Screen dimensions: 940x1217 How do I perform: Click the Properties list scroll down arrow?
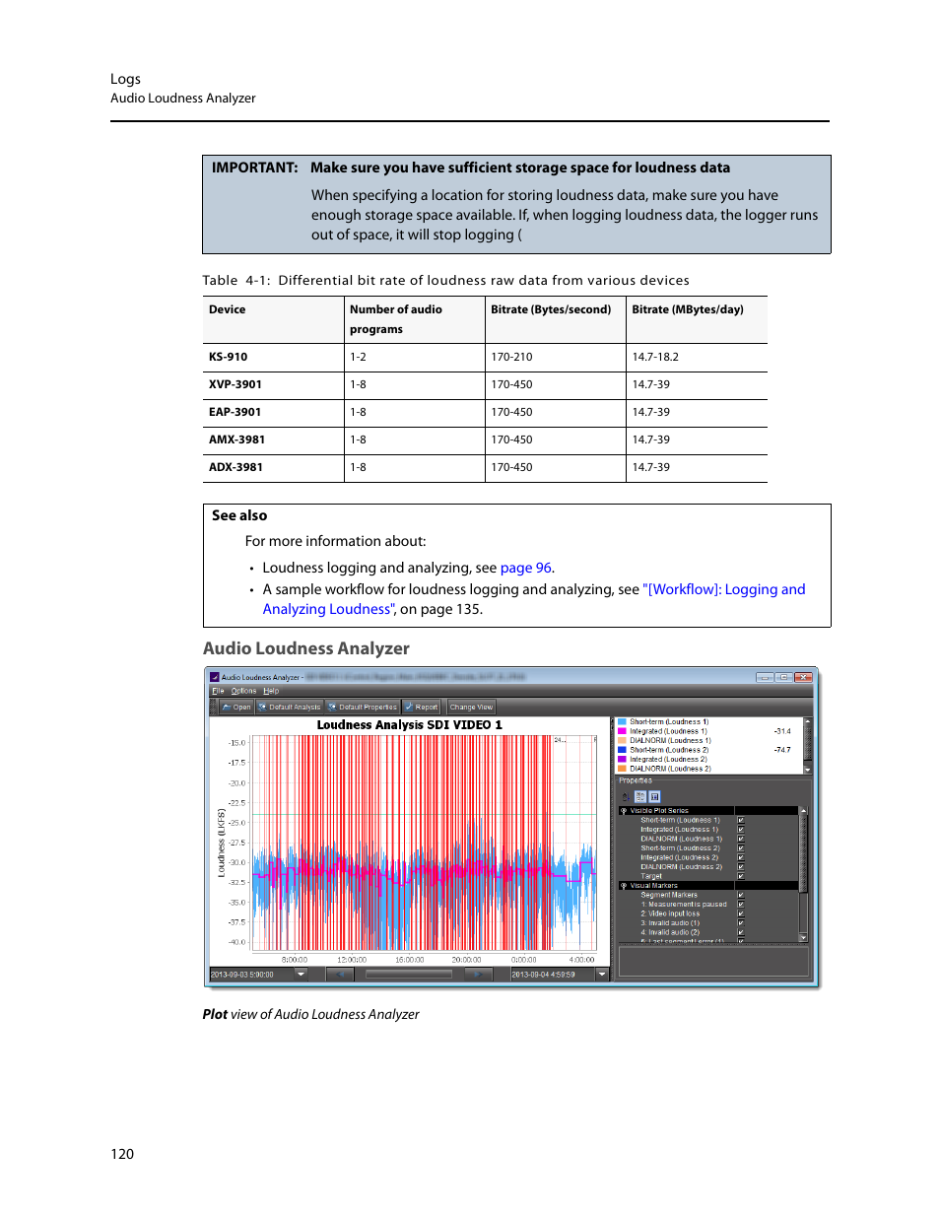pyautogui.click(x=803, y=937)
